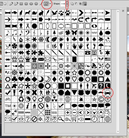Select the Rounded Rectangle tool

(26, 4)
